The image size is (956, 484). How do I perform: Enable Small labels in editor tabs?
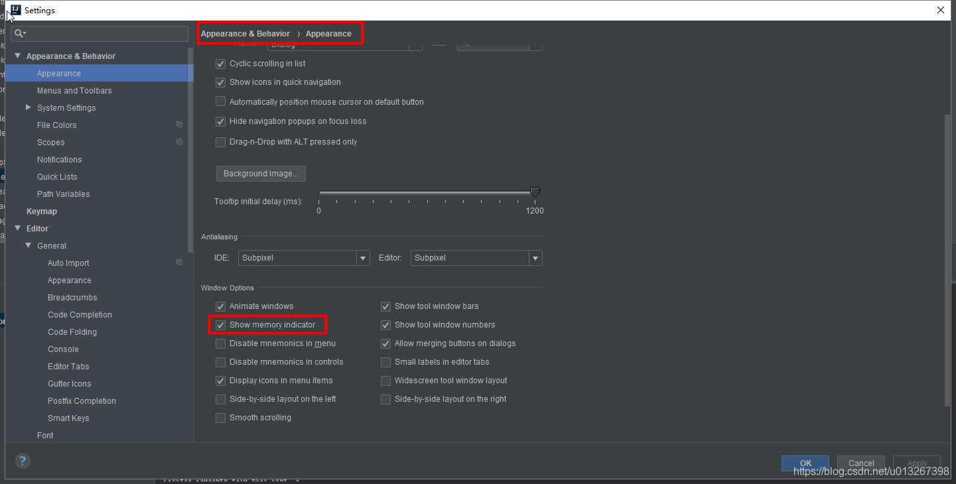(385, 362)
